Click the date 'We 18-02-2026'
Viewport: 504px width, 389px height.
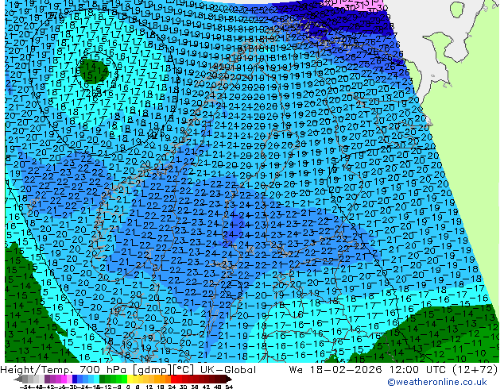tap(335, 370)
